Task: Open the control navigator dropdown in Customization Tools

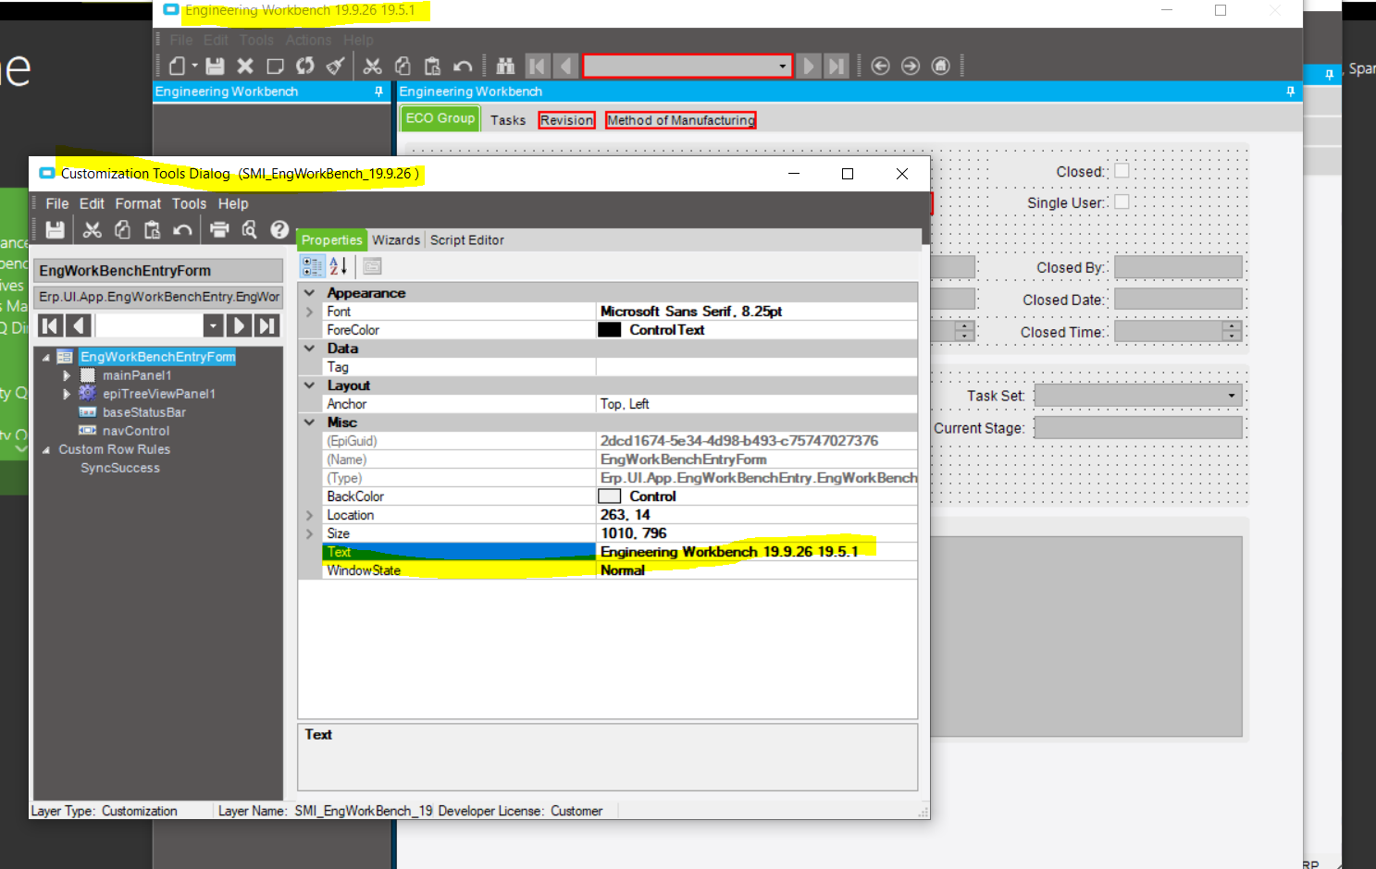Action: (213, 325)
